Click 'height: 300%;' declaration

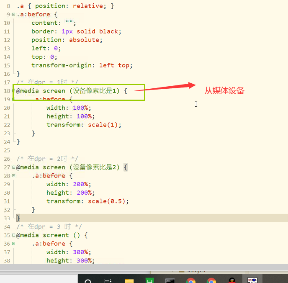coord(71,260)
